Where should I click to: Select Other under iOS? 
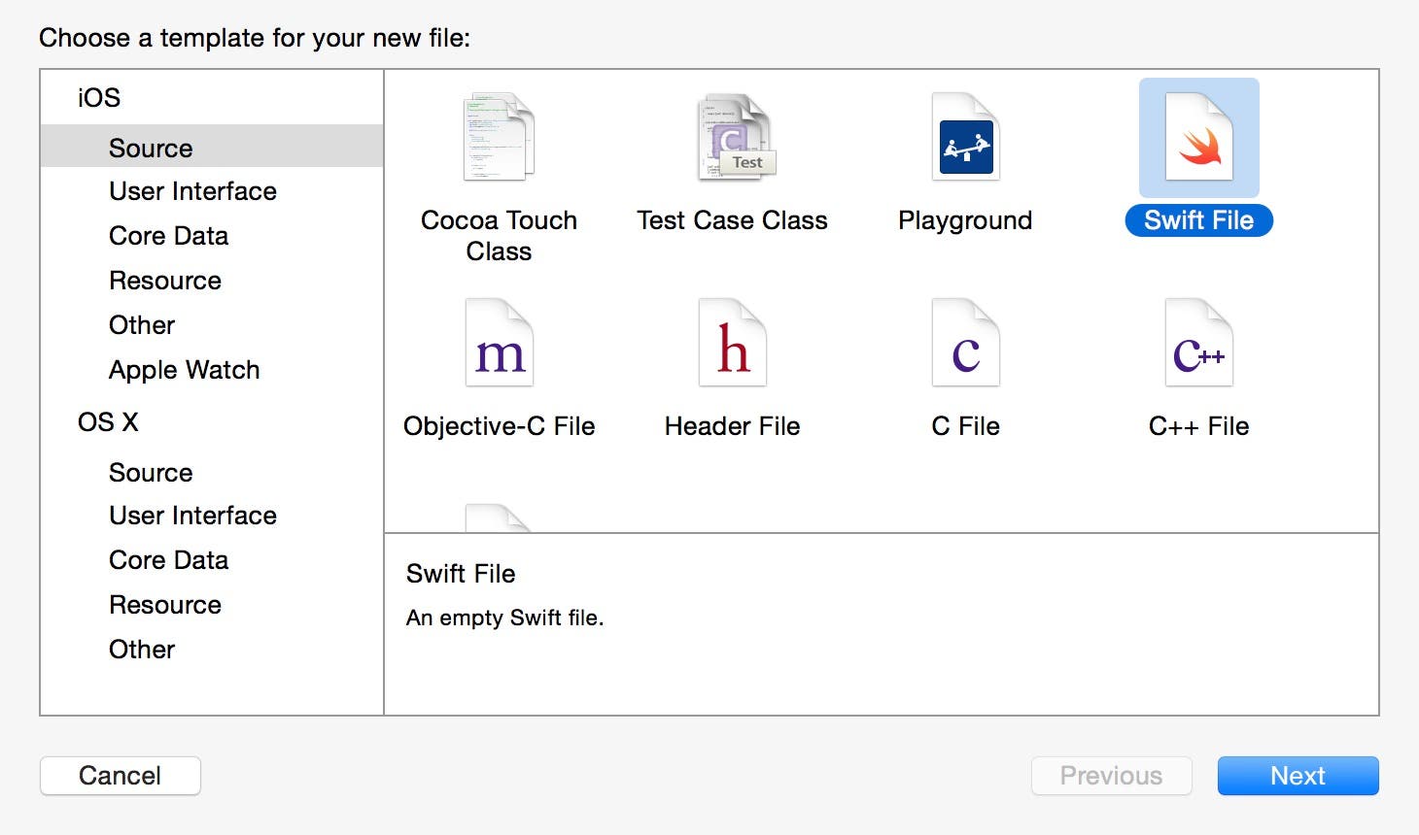coord(142,325)
